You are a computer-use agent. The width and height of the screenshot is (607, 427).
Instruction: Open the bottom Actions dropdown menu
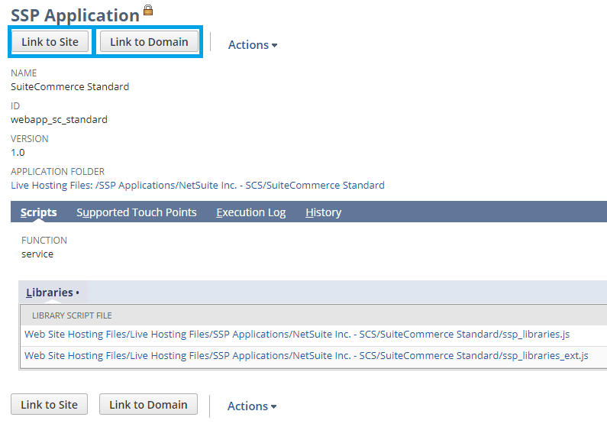(x=252, y=406)
